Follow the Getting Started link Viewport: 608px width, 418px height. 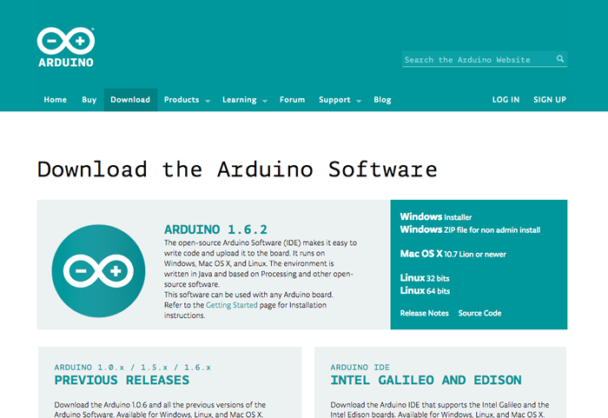pos(232,305)
